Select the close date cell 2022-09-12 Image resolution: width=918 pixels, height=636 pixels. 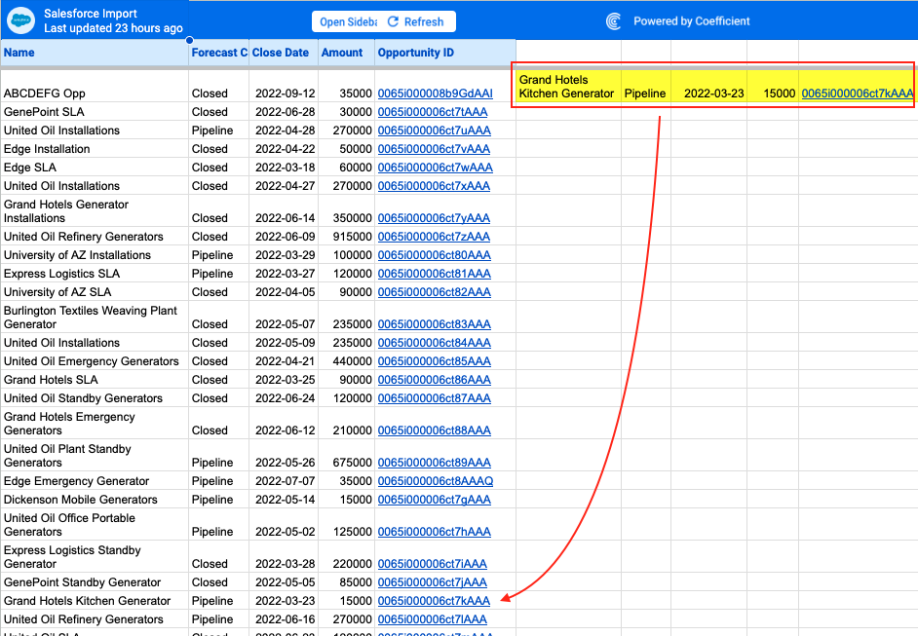click(284, 86)
